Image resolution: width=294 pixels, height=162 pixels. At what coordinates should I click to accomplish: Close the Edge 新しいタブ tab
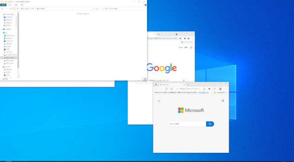(x=184, y=85)
